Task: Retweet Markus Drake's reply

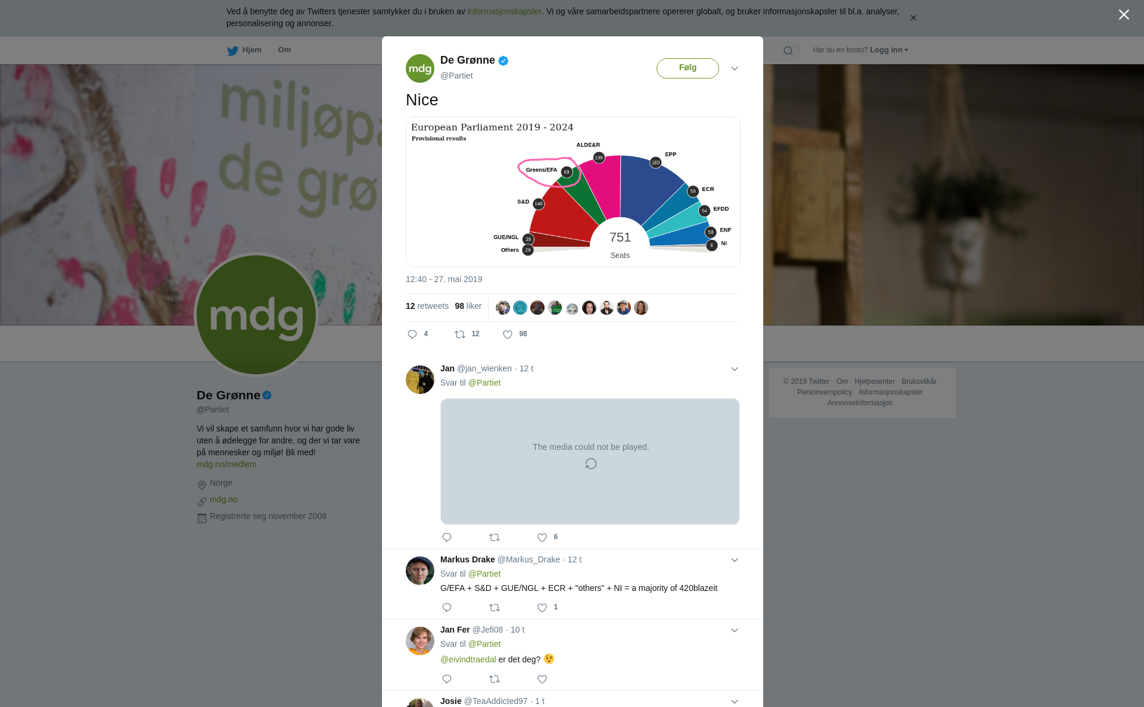Action: coord(495,608)
